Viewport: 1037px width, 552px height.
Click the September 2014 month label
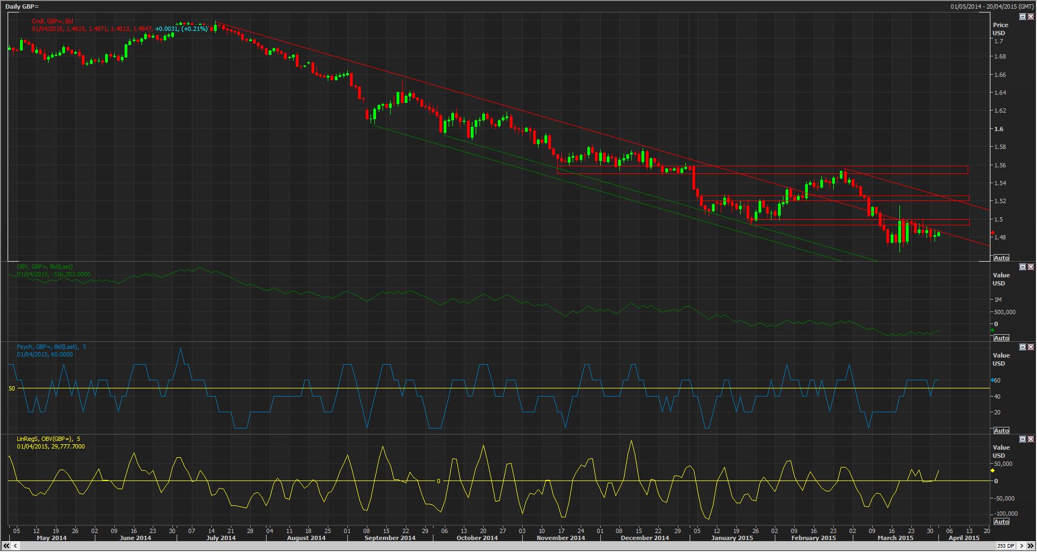click(x=390, y=538)
